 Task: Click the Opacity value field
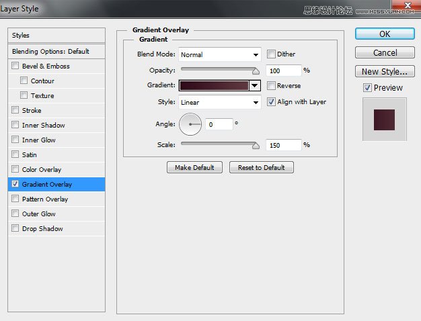point(284,71)
